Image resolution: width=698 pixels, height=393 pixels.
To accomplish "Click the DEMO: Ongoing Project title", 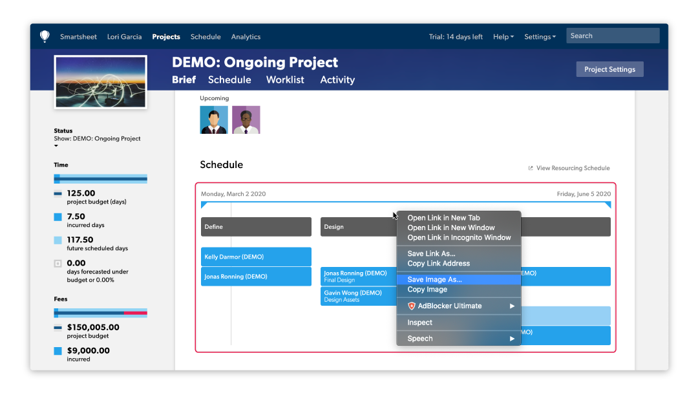I will pos(255,62).
